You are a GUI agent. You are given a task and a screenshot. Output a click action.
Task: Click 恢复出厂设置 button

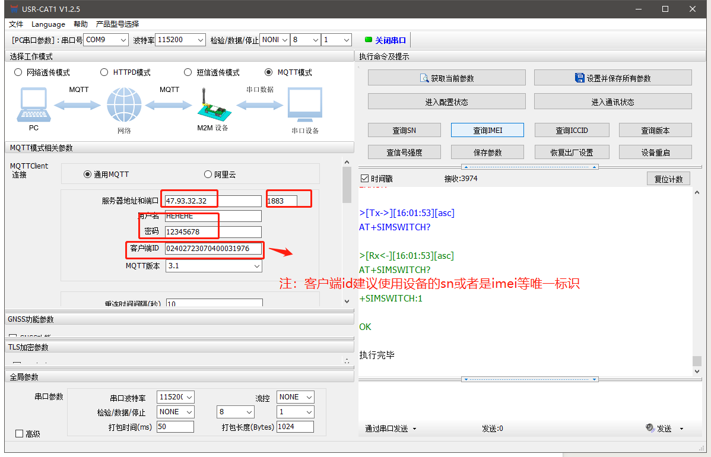click(572, 153)
